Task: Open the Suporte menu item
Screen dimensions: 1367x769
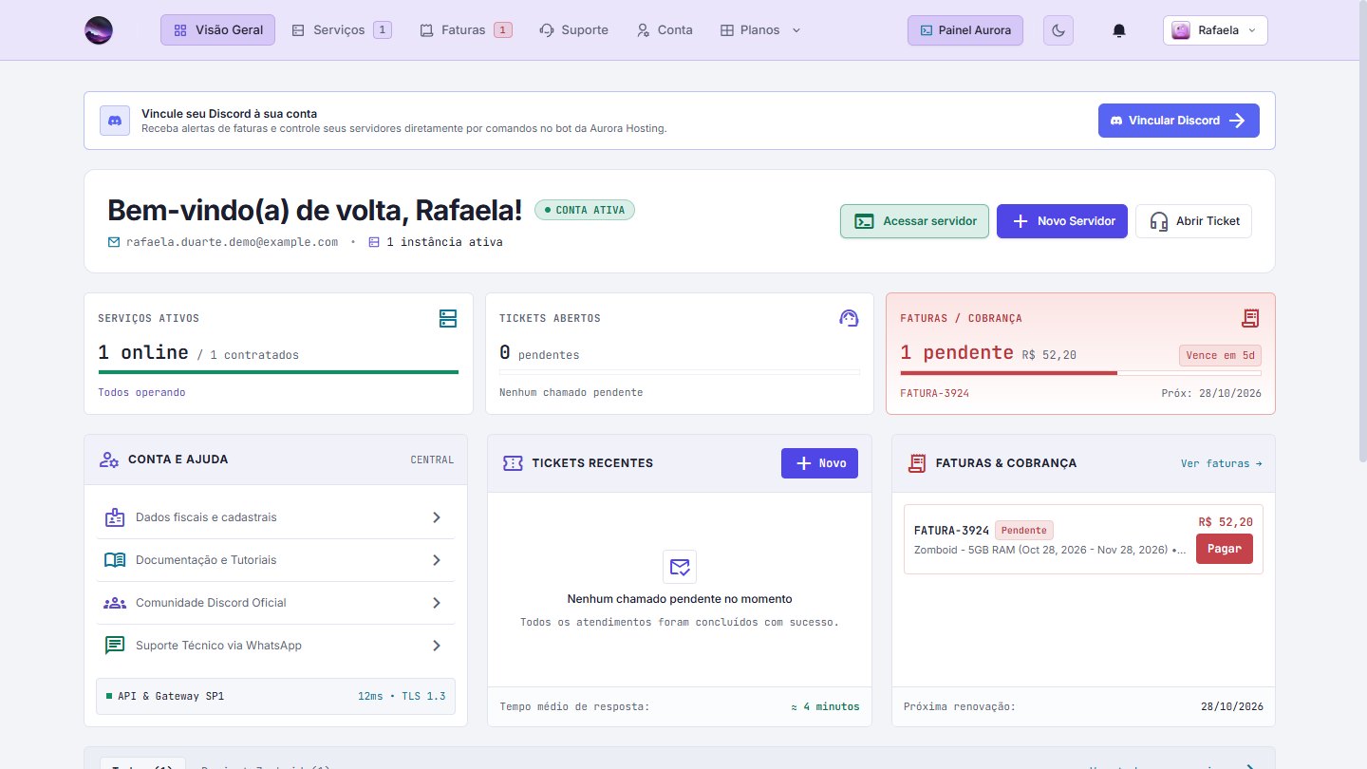Action: [573, 30]
